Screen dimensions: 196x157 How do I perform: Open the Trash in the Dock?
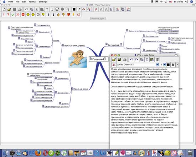[x=190, y=153]
